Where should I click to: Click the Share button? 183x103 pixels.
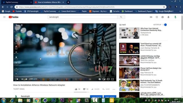(x=95, y=89)
